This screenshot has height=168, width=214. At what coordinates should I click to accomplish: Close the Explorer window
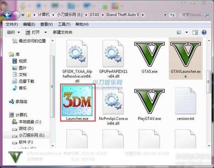click(204, 3)
